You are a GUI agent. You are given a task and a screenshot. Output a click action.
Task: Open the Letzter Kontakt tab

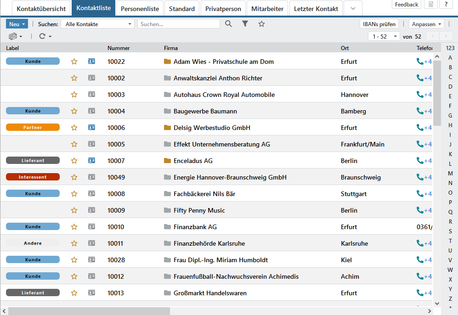point(316,9)
